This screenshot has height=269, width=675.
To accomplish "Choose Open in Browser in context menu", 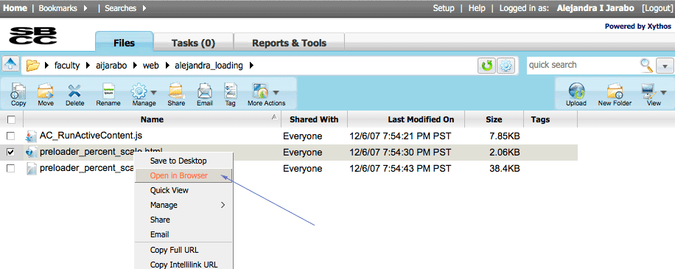I will tap(178, 175).
